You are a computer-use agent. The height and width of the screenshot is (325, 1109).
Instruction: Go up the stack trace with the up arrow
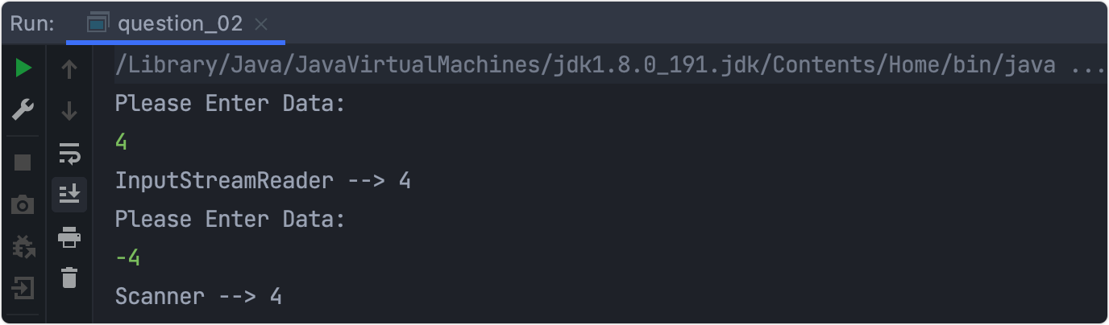click(69, 70)
